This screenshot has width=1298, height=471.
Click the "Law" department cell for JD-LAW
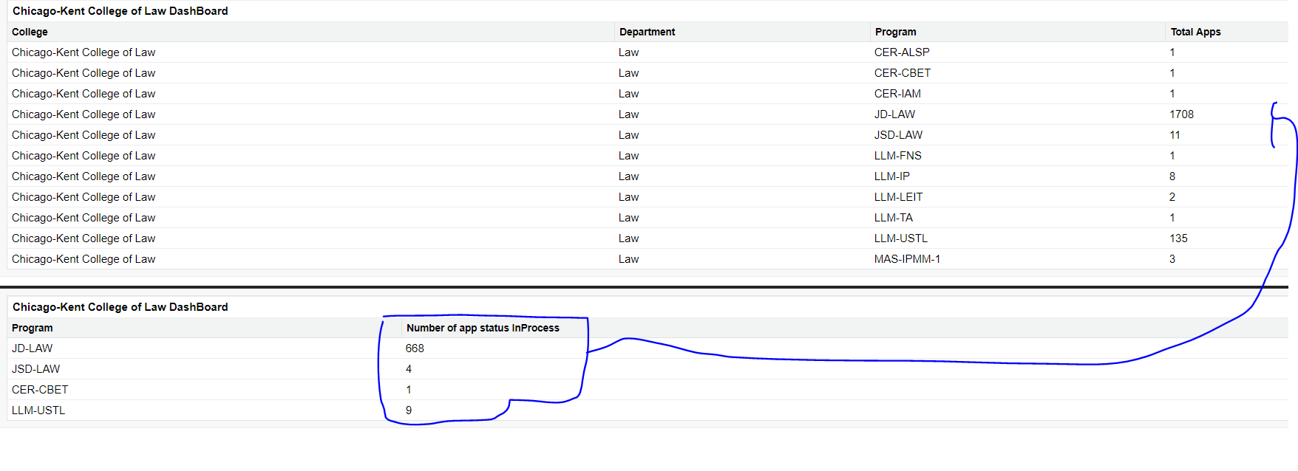coord(628,114)
